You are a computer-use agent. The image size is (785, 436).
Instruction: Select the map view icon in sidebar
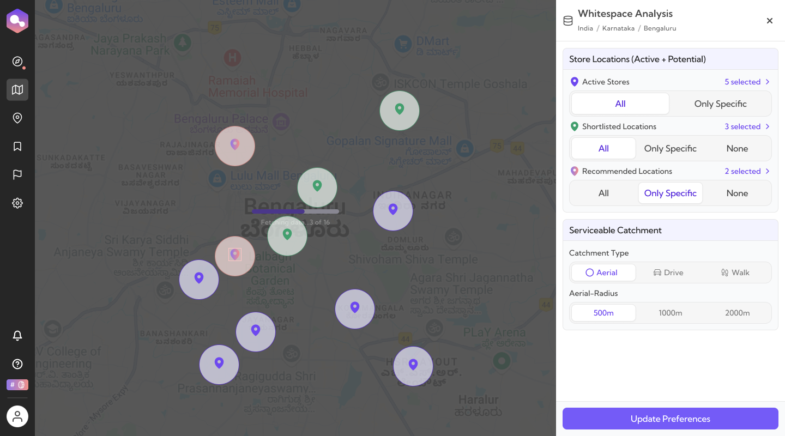(x=17, y=89)
